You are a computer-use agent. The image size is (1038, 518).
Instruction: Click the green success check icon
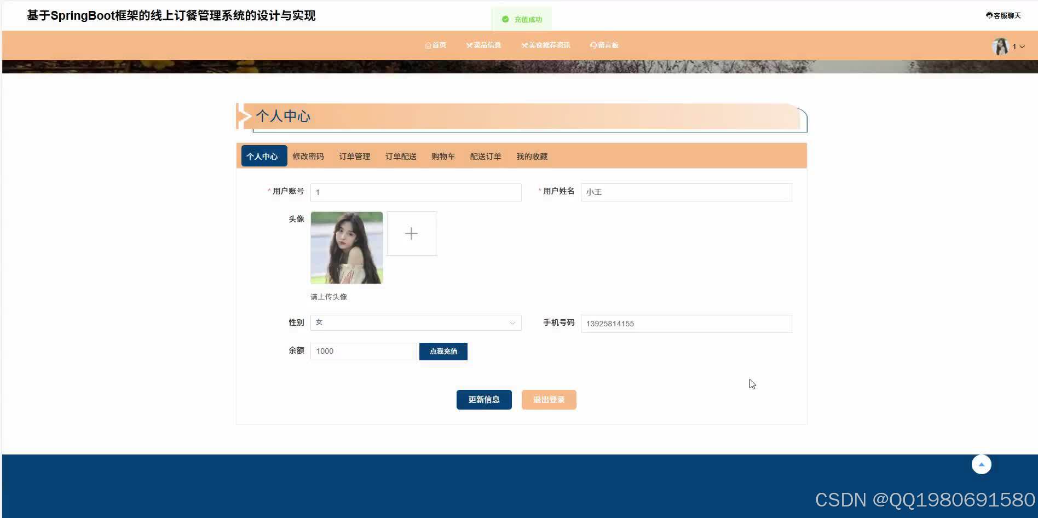click(505, 19)
